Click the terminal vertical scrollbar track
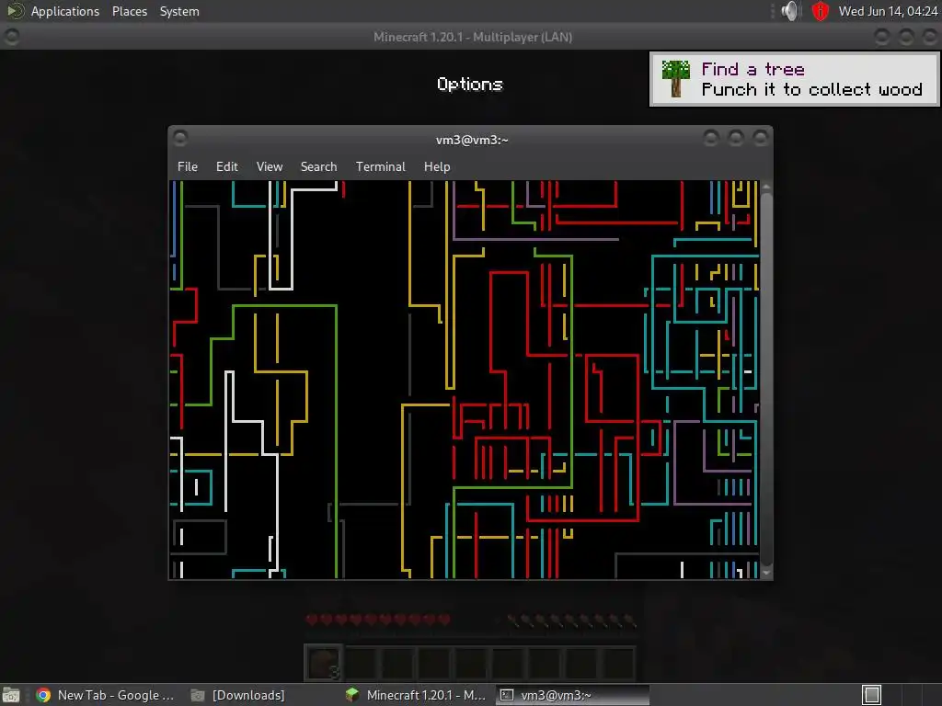Viewport: 942px width, 706px height. [766, 381]
